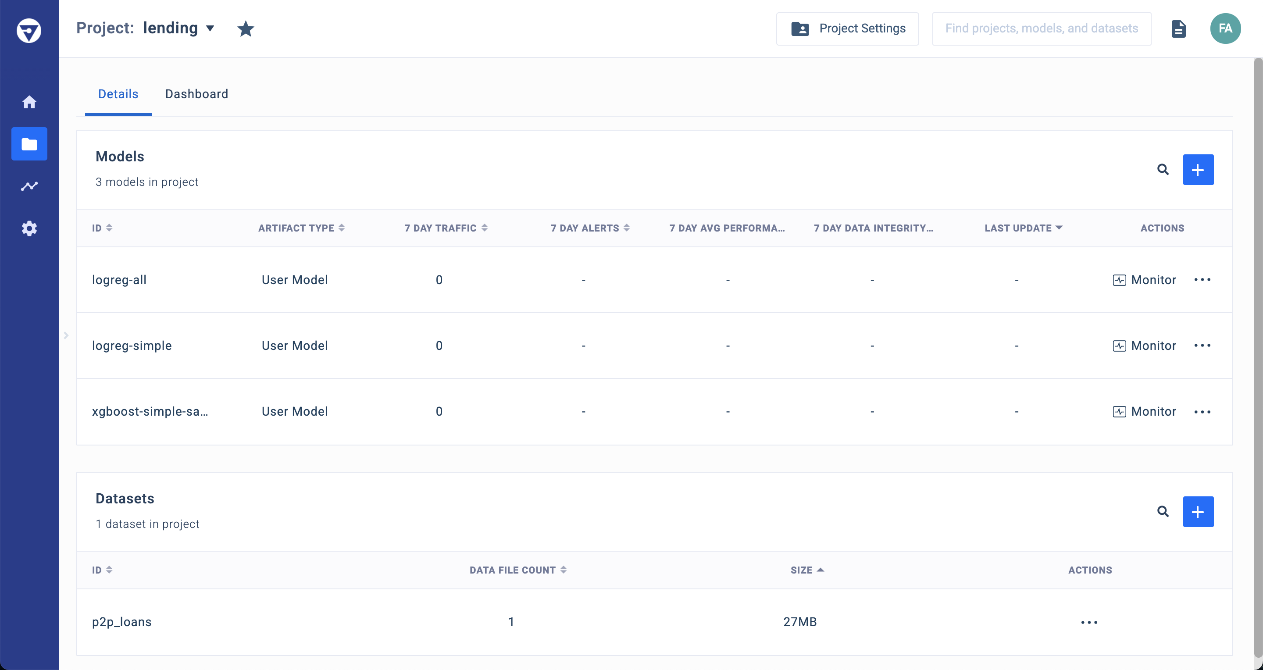Sort models by Last Update
Viewport: 1263px width, 670px height.
pyautogui.click(x=1023, y=228)
